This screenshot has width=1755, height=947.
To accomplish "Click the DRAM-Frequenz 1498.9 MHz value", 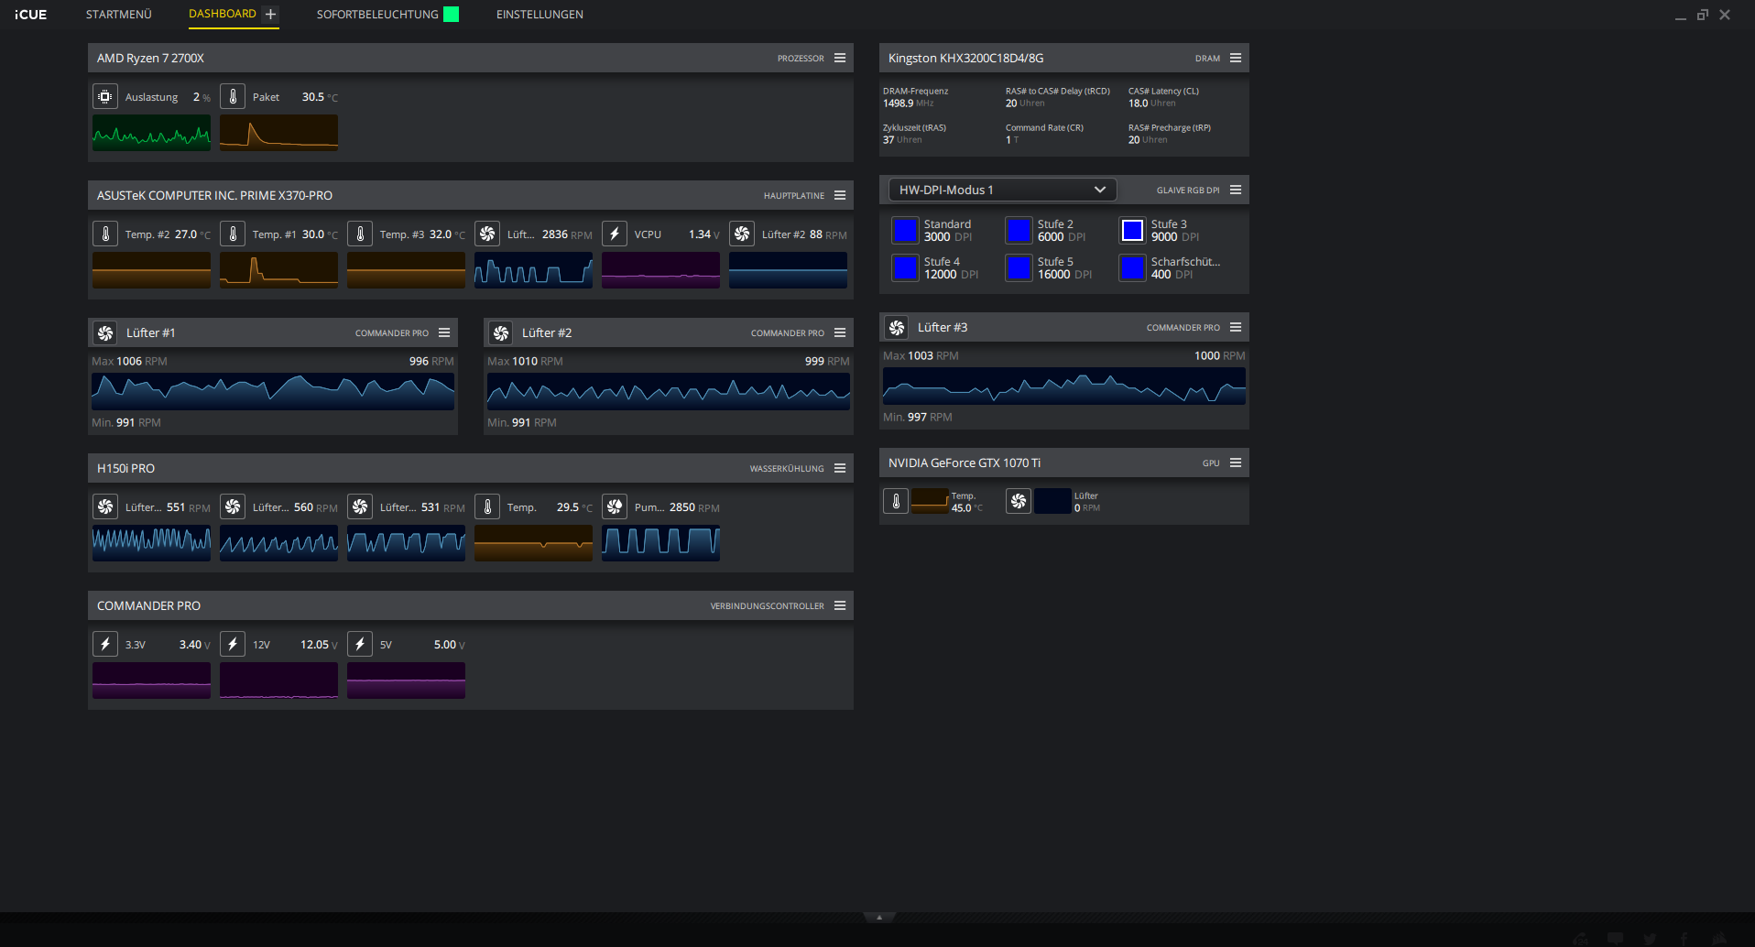I will click(909, 103).
